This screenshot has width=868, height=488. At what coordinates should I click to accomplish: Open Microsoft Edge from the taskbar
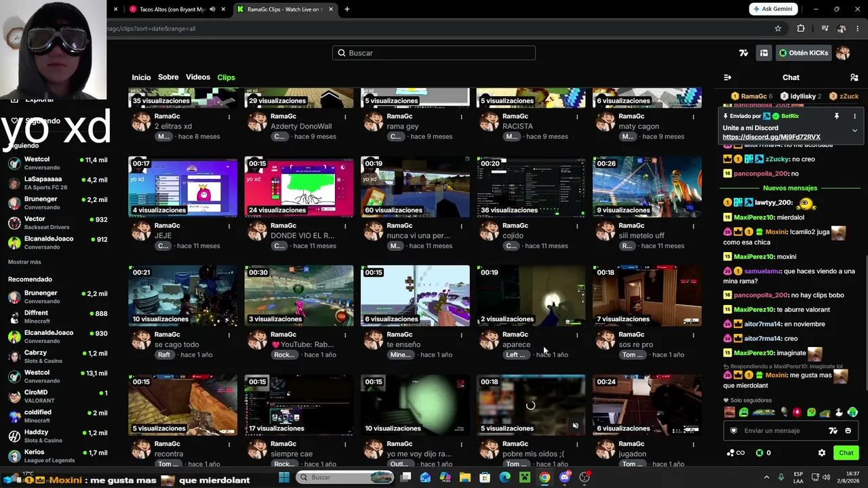pyautogui.click(x=505, y=477)
